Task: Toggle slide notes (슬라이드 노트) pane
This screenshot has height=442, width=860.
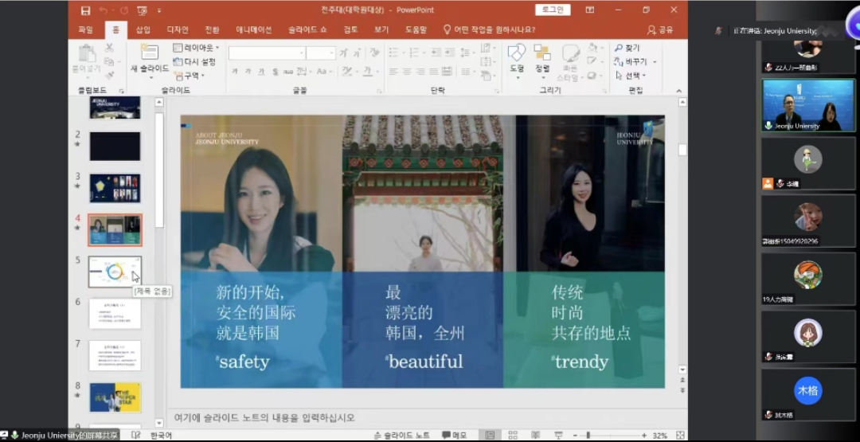Action: pyautogui.click(x=402, y=436)
